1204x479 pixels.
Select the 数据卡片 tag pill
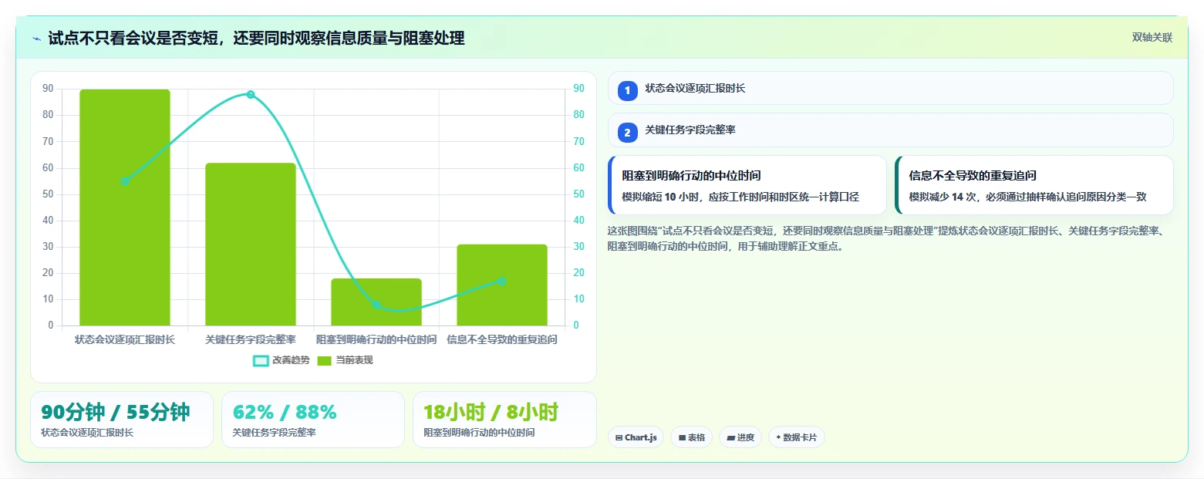797,437
